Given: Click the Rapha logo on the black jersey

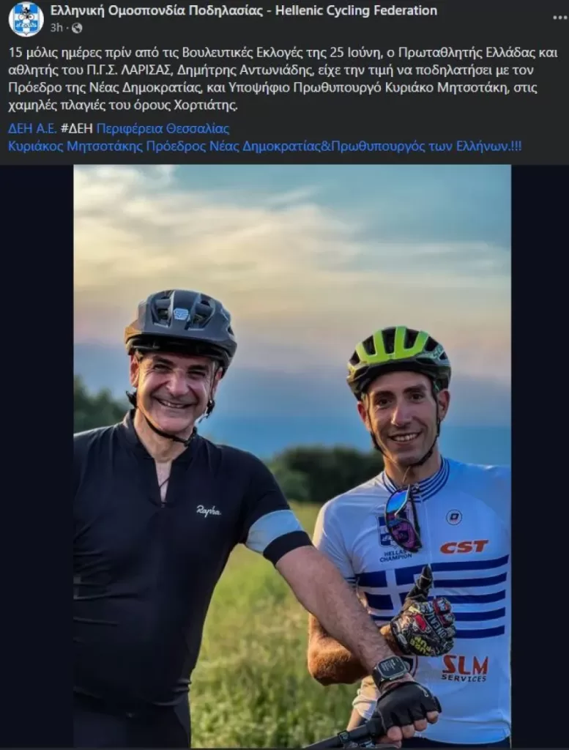Looking at the screenshot, I should (x=209, y=510).
